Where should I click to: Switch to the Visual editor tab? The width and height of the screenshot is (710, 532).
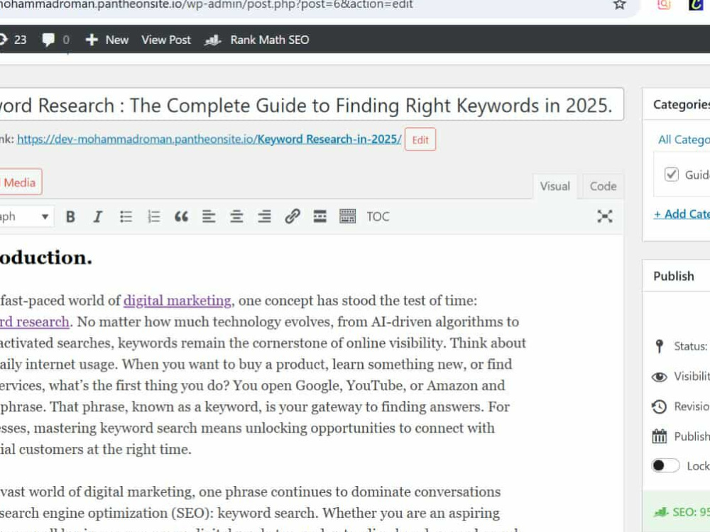555,187
